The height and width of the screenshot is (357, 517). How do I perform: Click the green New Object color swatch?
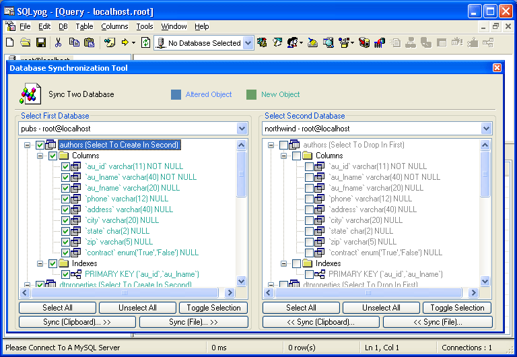pos(251,94)
